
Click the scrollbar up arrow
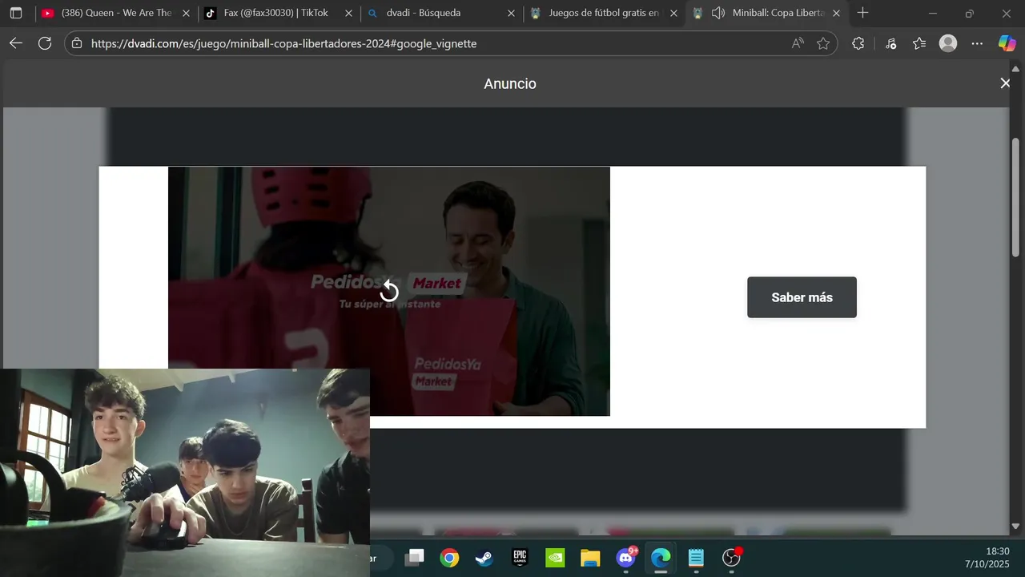click(1015, 69)
